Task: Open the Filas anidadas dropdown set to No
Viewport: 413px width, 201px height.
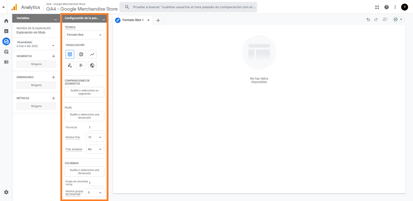Action: click(x=95, y=149)
